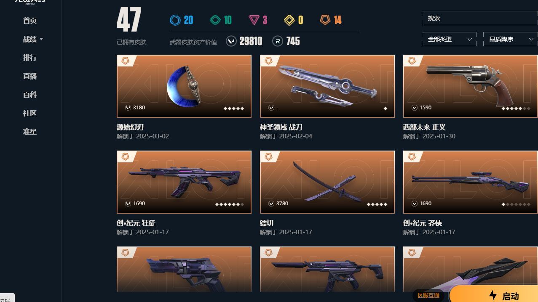
Task: Open 准星 crosshair page in sidebar
Action: tap(30, 132)
